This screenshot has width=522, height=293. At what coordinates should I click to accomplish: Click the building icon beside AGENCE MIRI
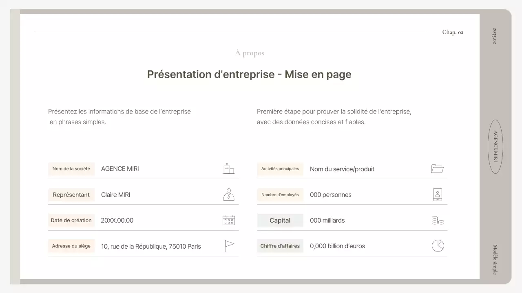pyautogui.click(x=228, y=168)
